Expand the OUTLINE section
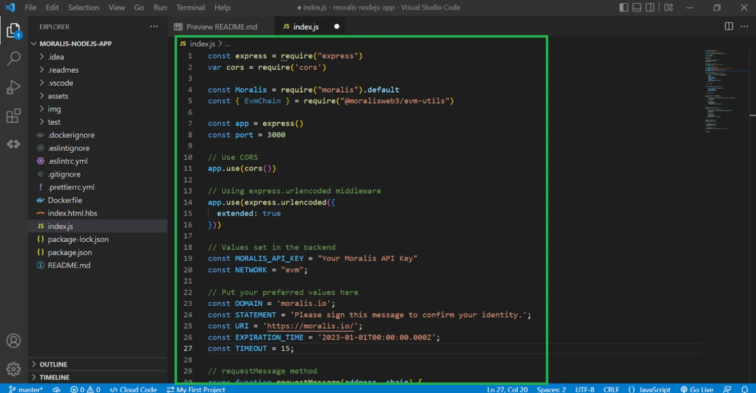This screenshot has height=393, width=756. pyautogui.click(x=53, y=364)
